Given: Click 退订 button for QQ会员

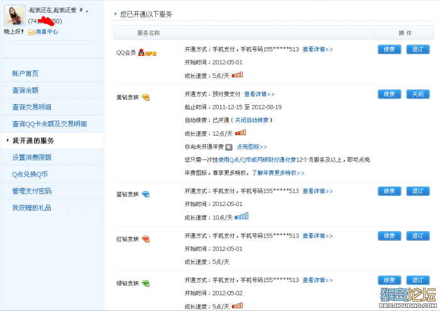Looking at the screenshot, I should [418, 50].
